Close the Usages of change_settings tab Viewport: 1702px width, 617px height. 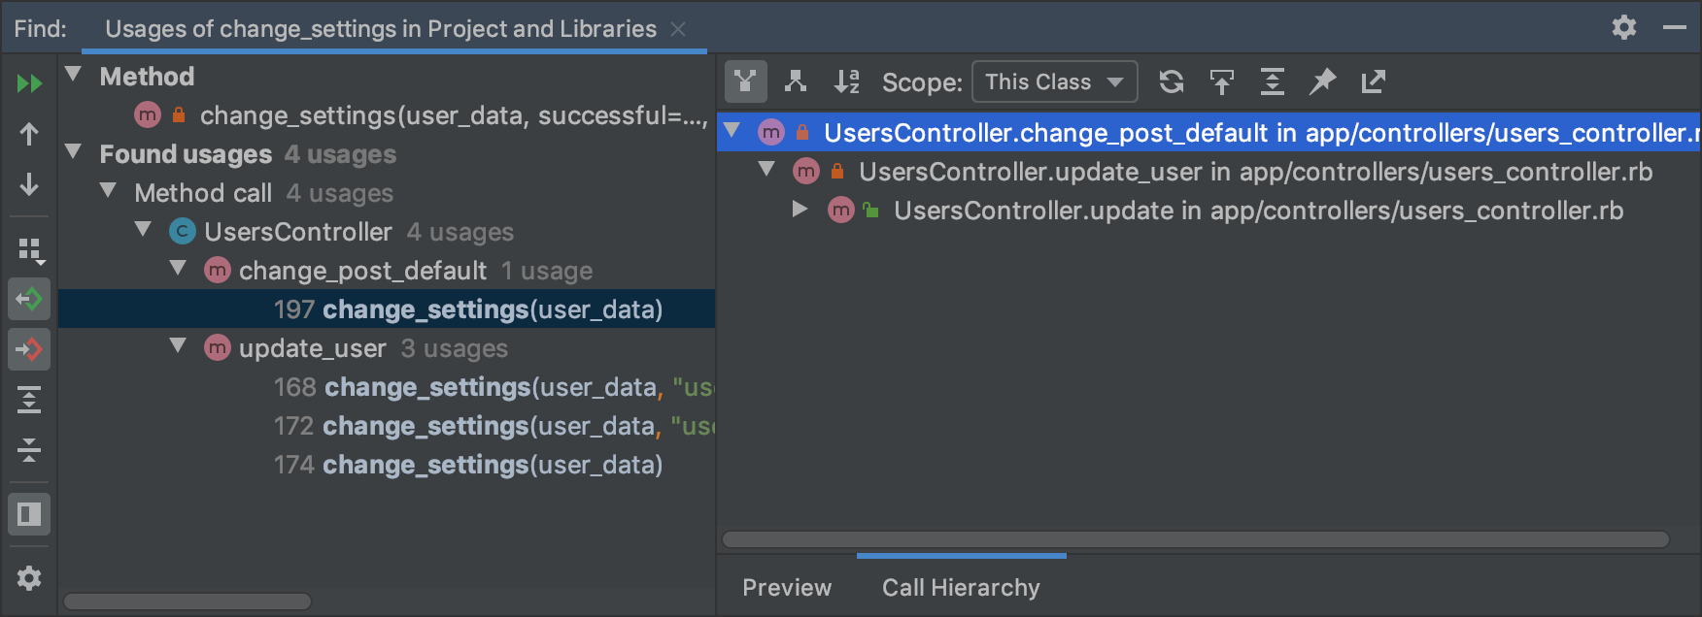[678, 29]
